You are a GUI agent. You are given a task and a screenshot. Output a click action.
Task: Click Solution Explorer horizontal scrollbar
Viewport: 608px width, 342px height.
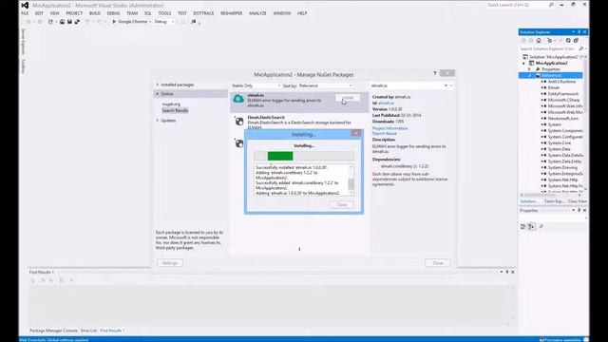551,195
